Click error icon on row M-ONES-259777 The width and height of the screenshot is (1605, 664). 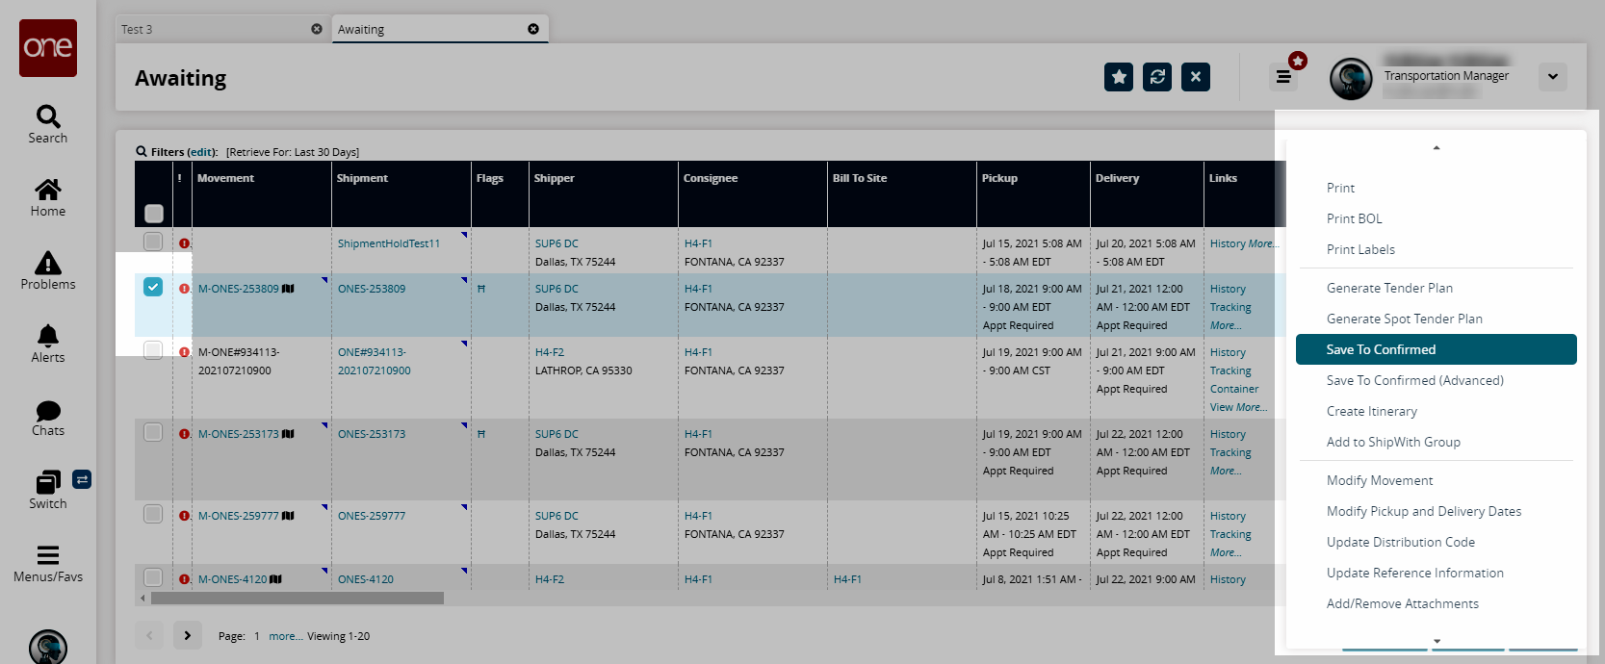click(x=184, y=516)
